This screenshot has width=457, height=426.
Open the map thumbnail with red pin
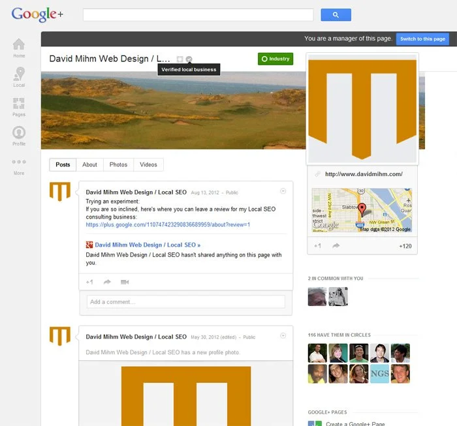coord(362,210)
